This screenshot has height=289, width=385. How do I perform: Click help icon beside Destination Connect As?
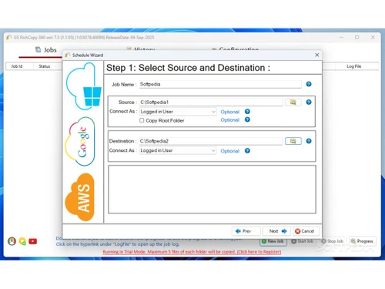tap(247, 151)
